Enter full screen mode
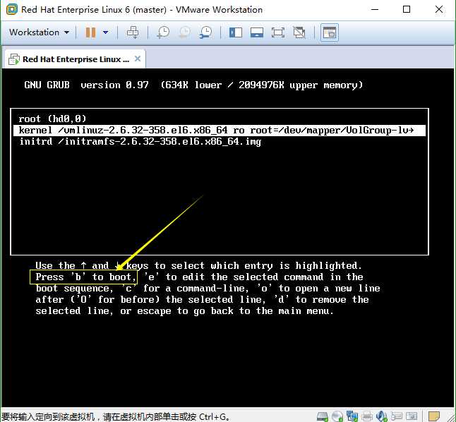This screenshot has height=422, width=456. (278, 32)
